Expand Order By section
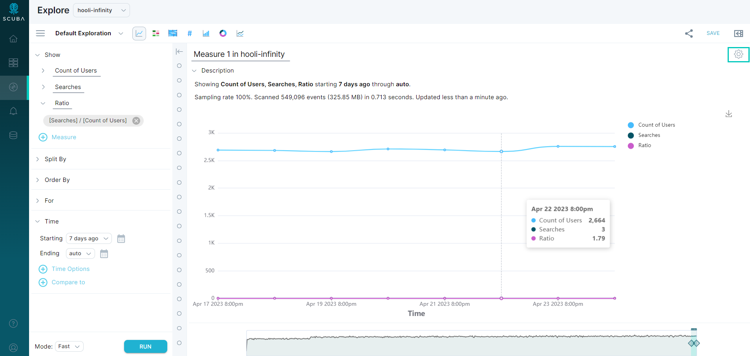This screenshot has height=356, width=750. [38, 180]
